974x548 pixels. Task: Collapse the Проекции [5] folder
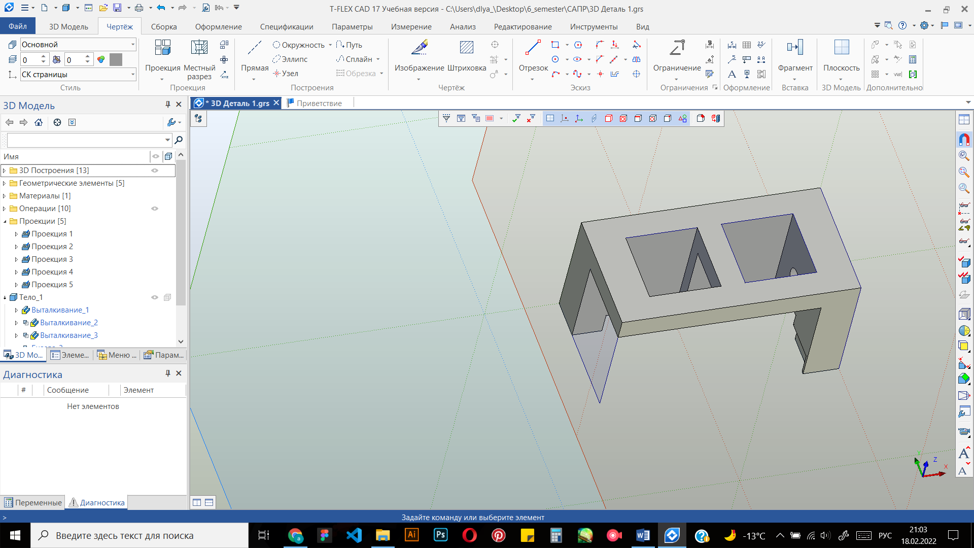(x=5, y=221)
